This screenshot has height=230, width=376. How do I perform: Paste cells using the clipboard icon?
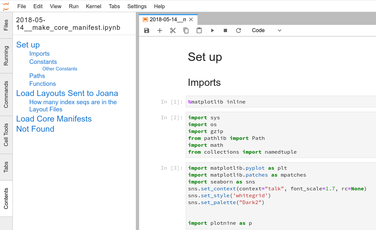coord(199,30)
